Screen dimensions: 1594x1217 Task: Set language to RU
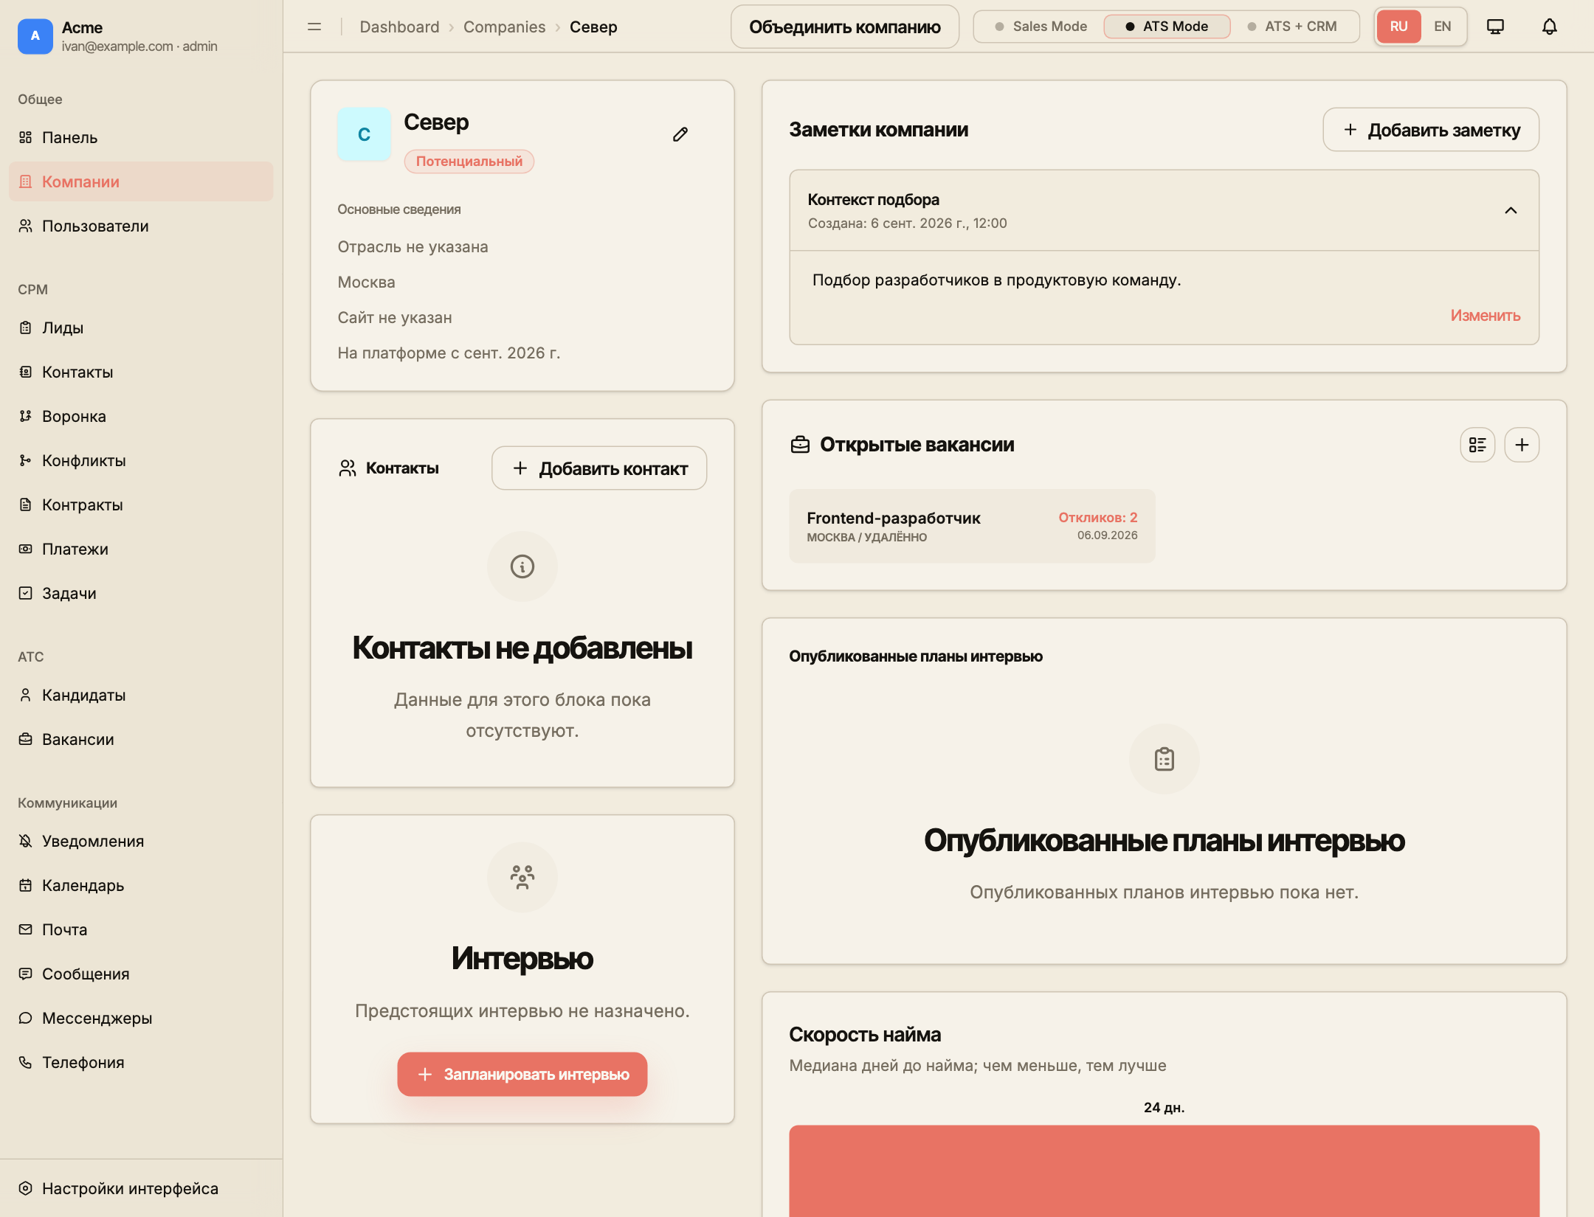coord(1398,27)
